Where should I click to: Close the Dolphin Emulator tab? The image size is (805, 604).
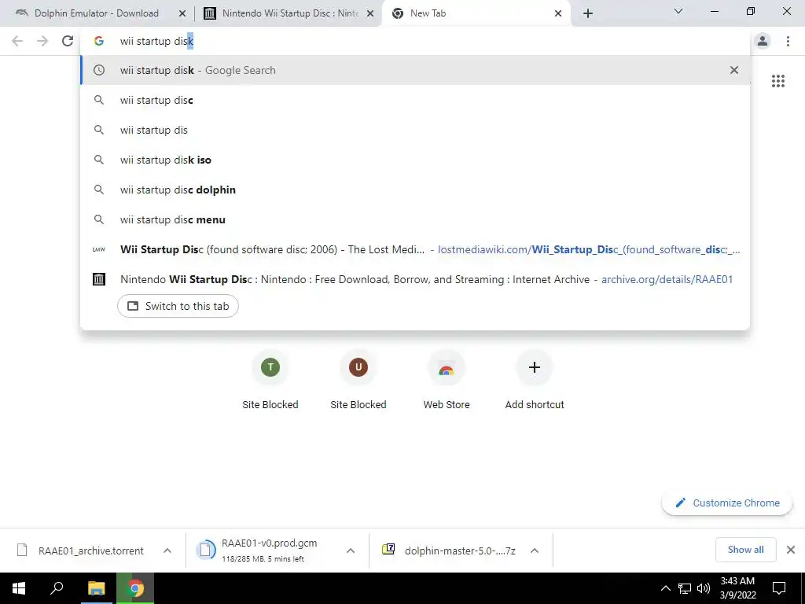pyautogui.click(x=182, y=14)
